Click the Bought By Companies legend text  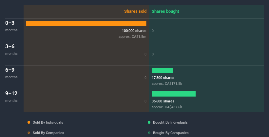[171, 133]
